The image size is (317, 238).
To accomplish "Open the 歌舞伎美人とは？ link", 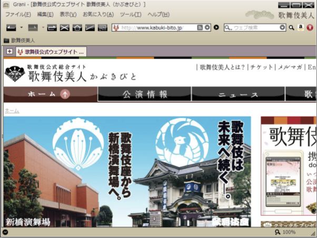I will click(222, 67).
